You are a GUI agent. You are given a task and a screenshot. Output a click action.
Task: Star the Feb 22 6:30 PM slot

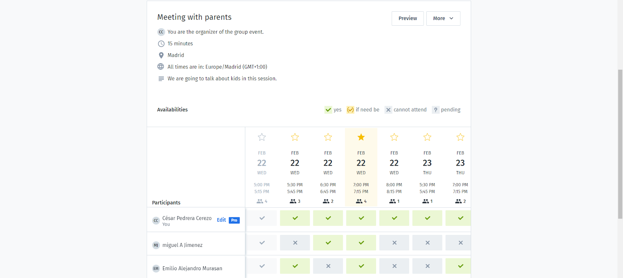coord(328,137)
